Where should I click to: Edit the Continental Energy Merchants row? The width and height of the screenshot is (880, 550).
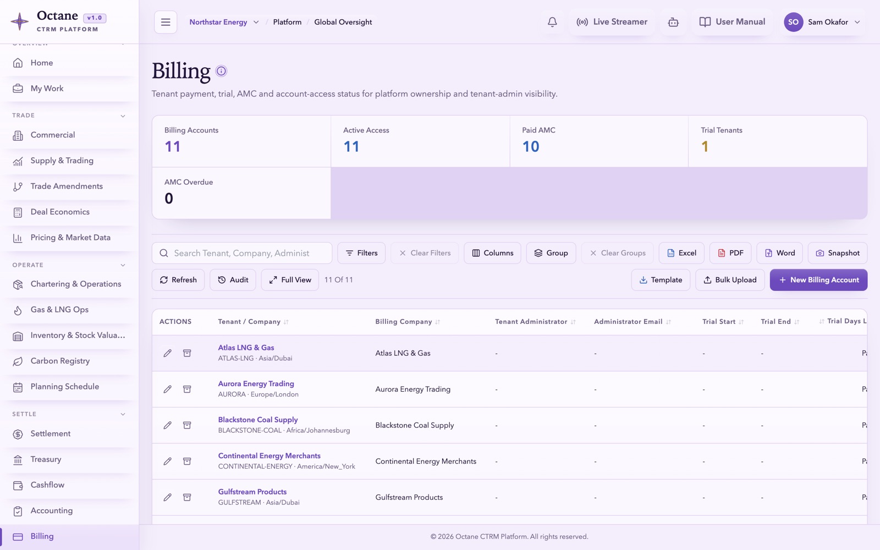click(x=168, y=461)
